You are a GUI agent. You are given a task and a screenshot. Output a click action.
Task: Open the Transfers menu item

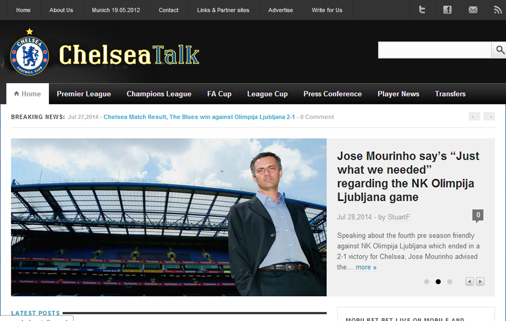coord(450,94)
